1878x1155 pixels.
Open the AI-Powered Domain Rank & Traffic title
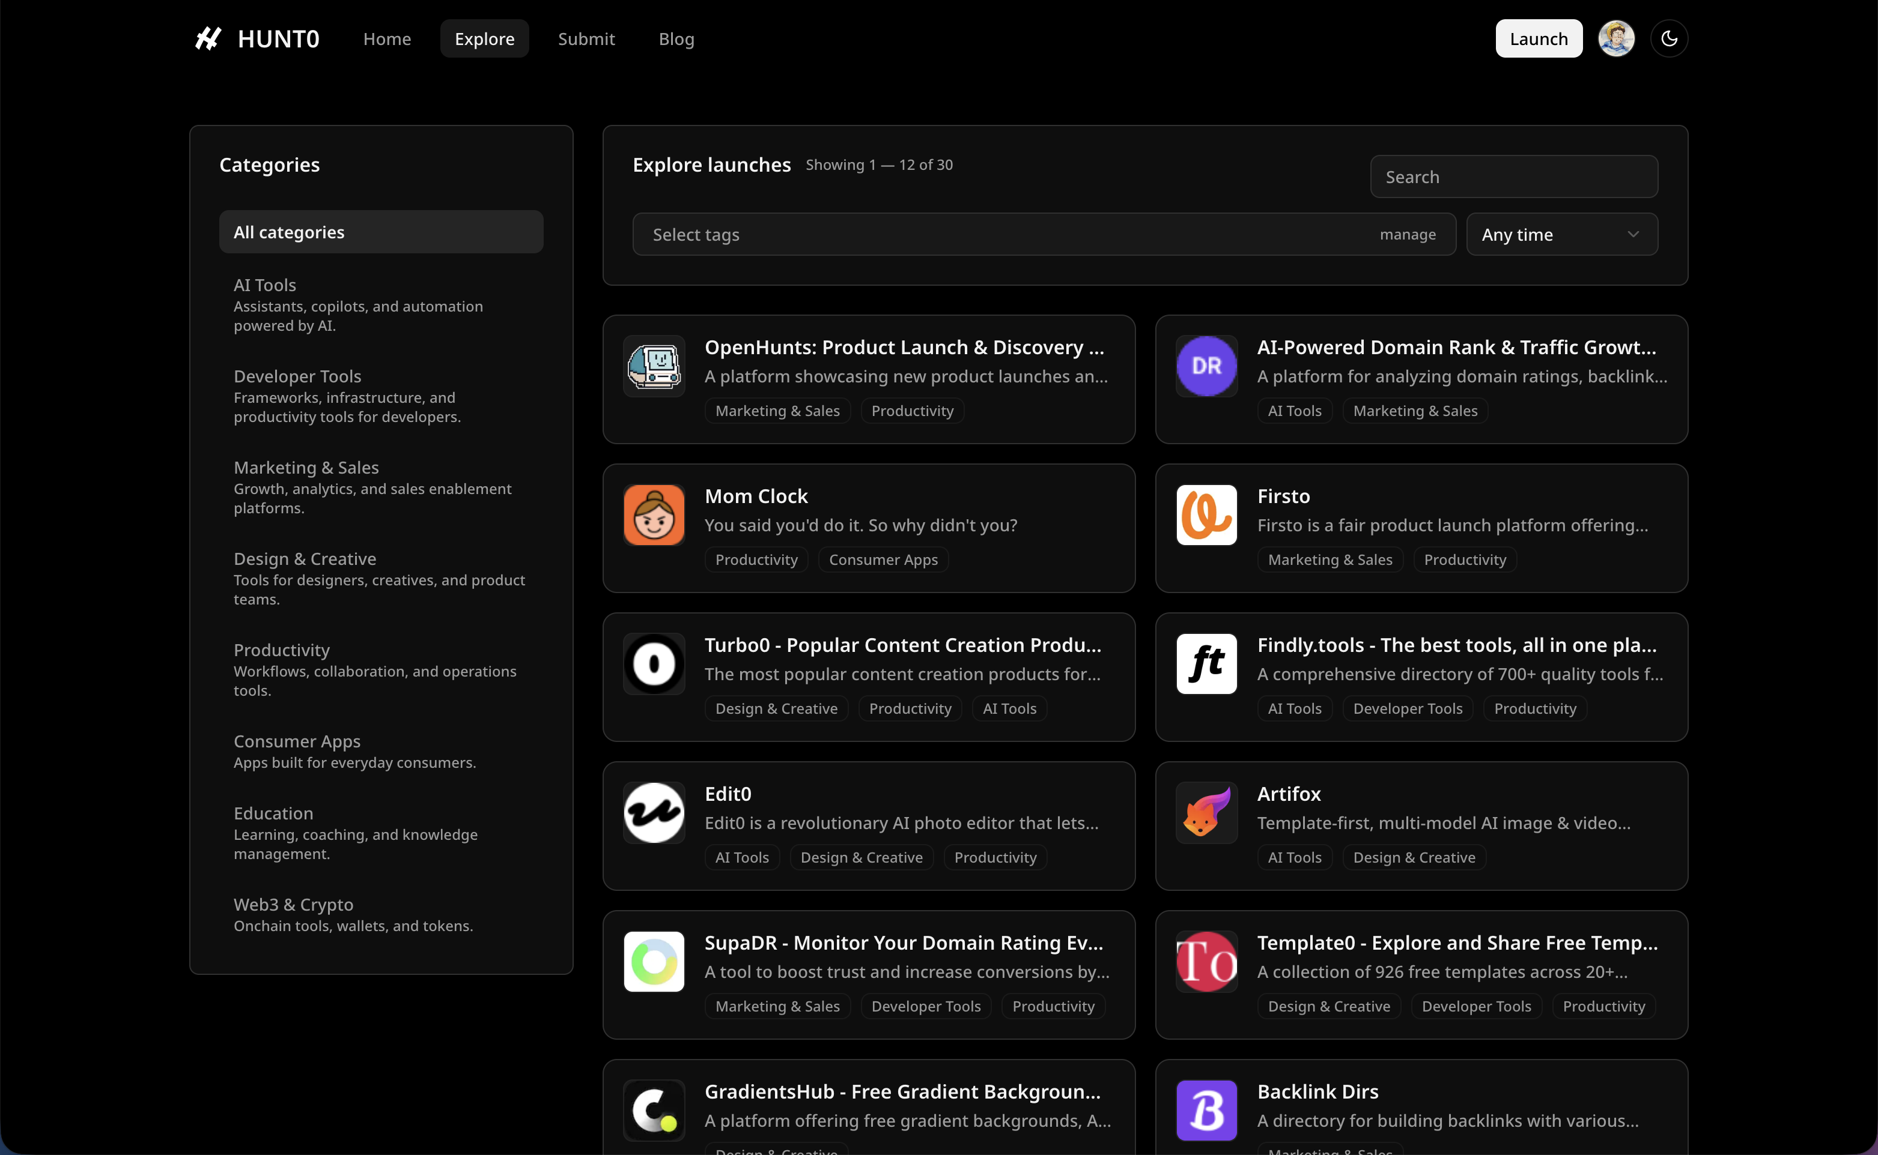point(1457,347)
